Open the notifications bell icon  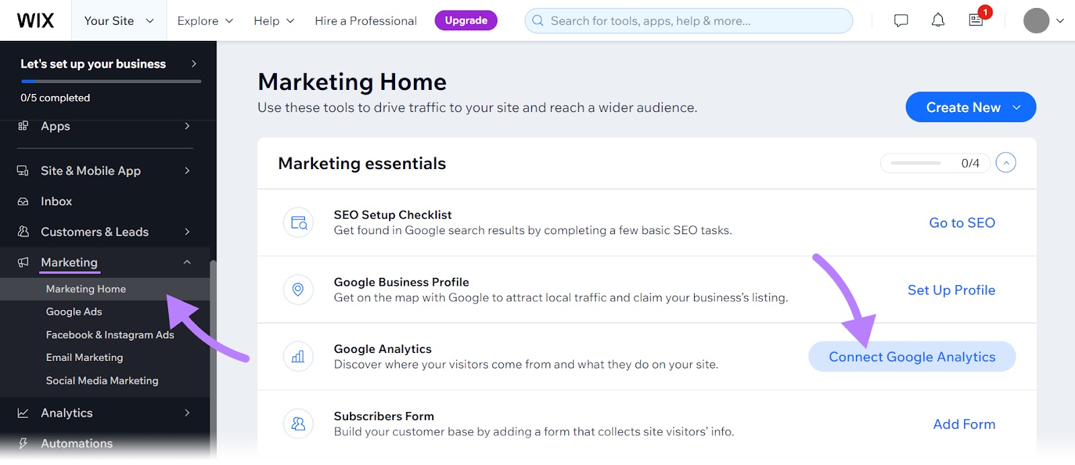tap(938, 20)
